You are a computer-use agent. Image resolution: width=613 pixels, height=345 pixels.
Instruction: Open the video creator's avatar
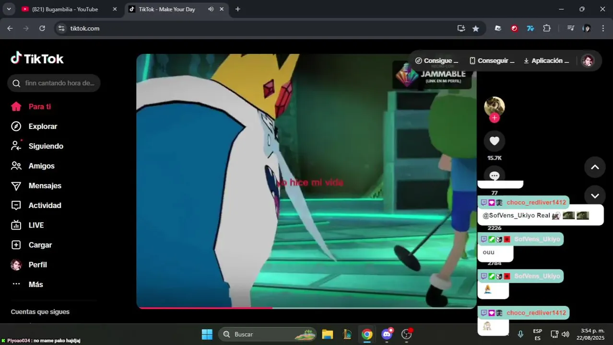pos(495,106)
